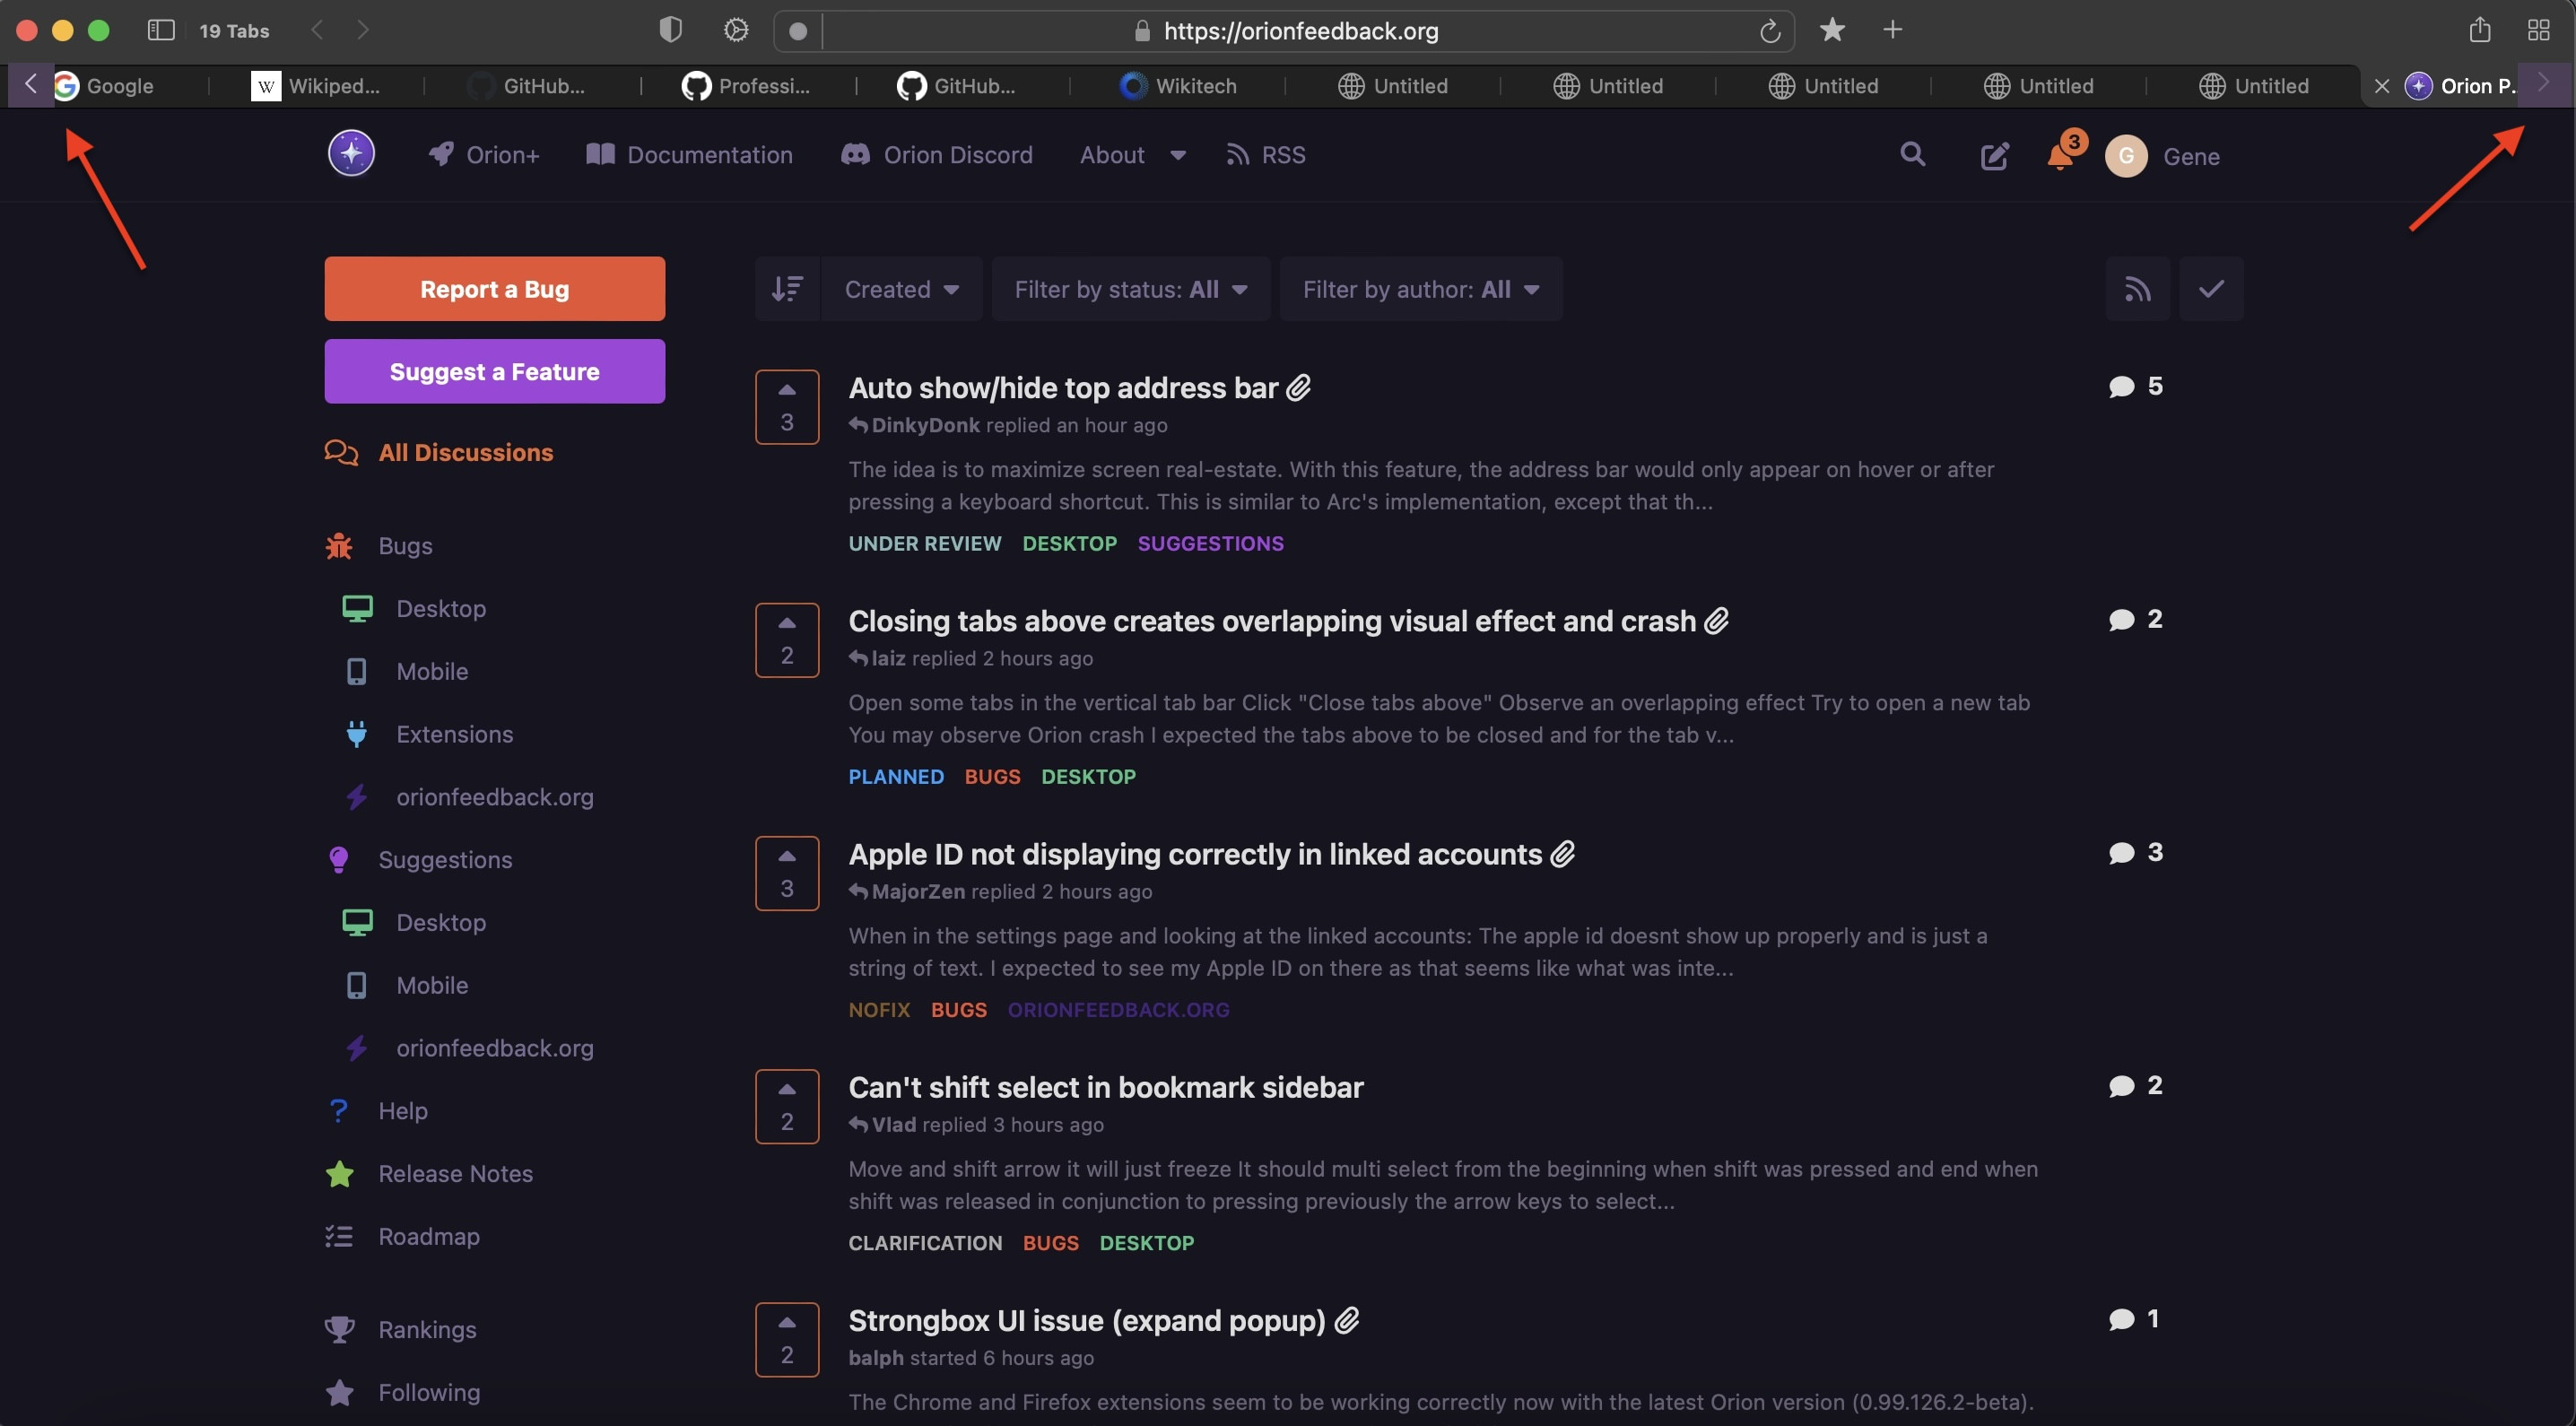Image resolution: width=2576 pixels, height=1426 pixels.
Task: Select the Documentation nav item
Action: (690, 155)
